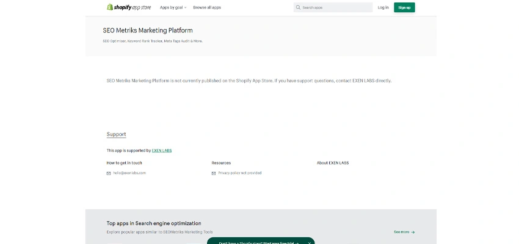Click the not currently published notice text
Screen dimensions: 519x244
[249, 81]
